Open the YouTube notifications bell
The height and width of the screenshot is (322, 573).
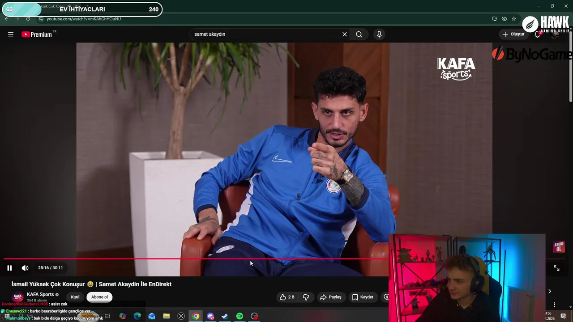538,34
